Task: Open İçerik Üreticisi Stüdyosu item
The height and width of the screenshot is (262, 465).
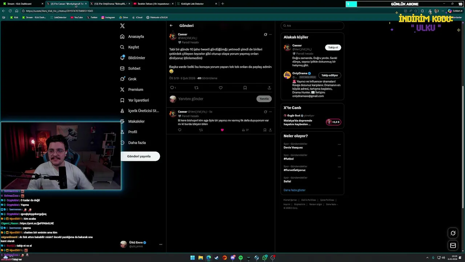Action: 140,111
